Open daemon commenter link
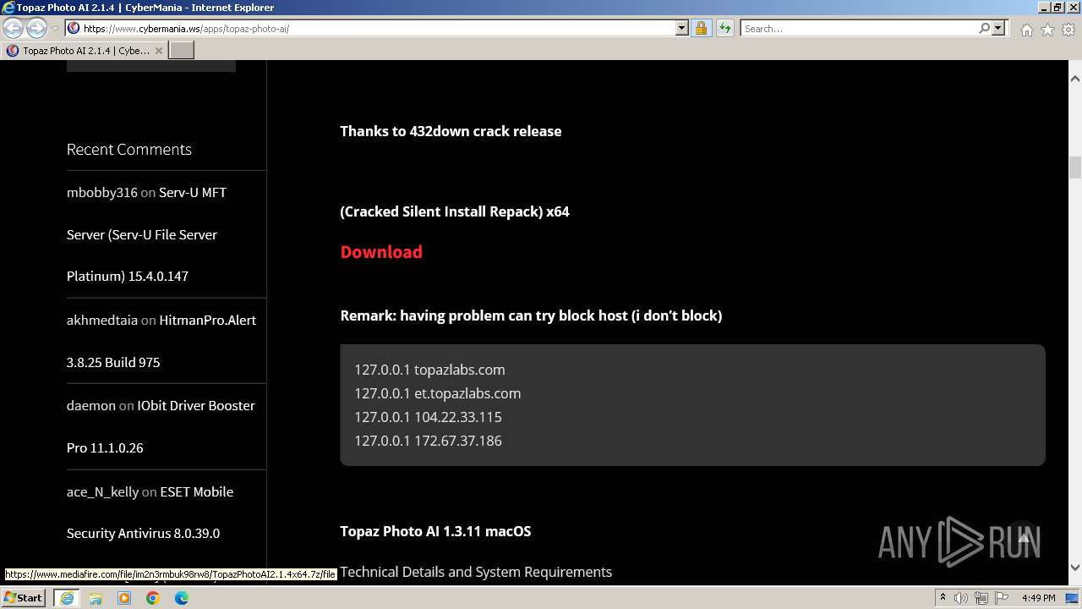1082x609 pixels. 90,405
